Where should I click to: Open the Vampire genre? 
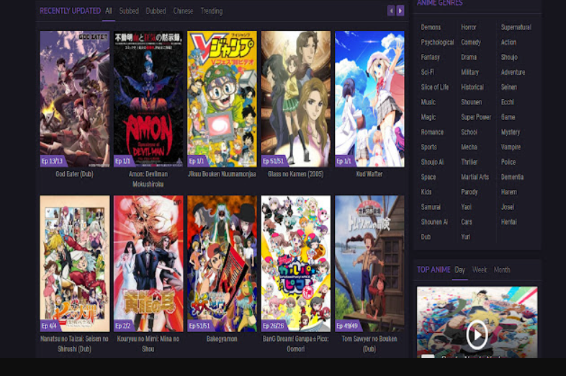[x=511, y=147]
